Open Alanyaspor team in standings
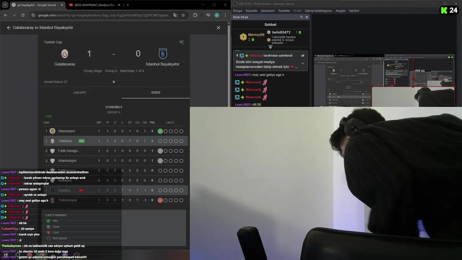Screen dimensions: 462x260 point(67,131)
